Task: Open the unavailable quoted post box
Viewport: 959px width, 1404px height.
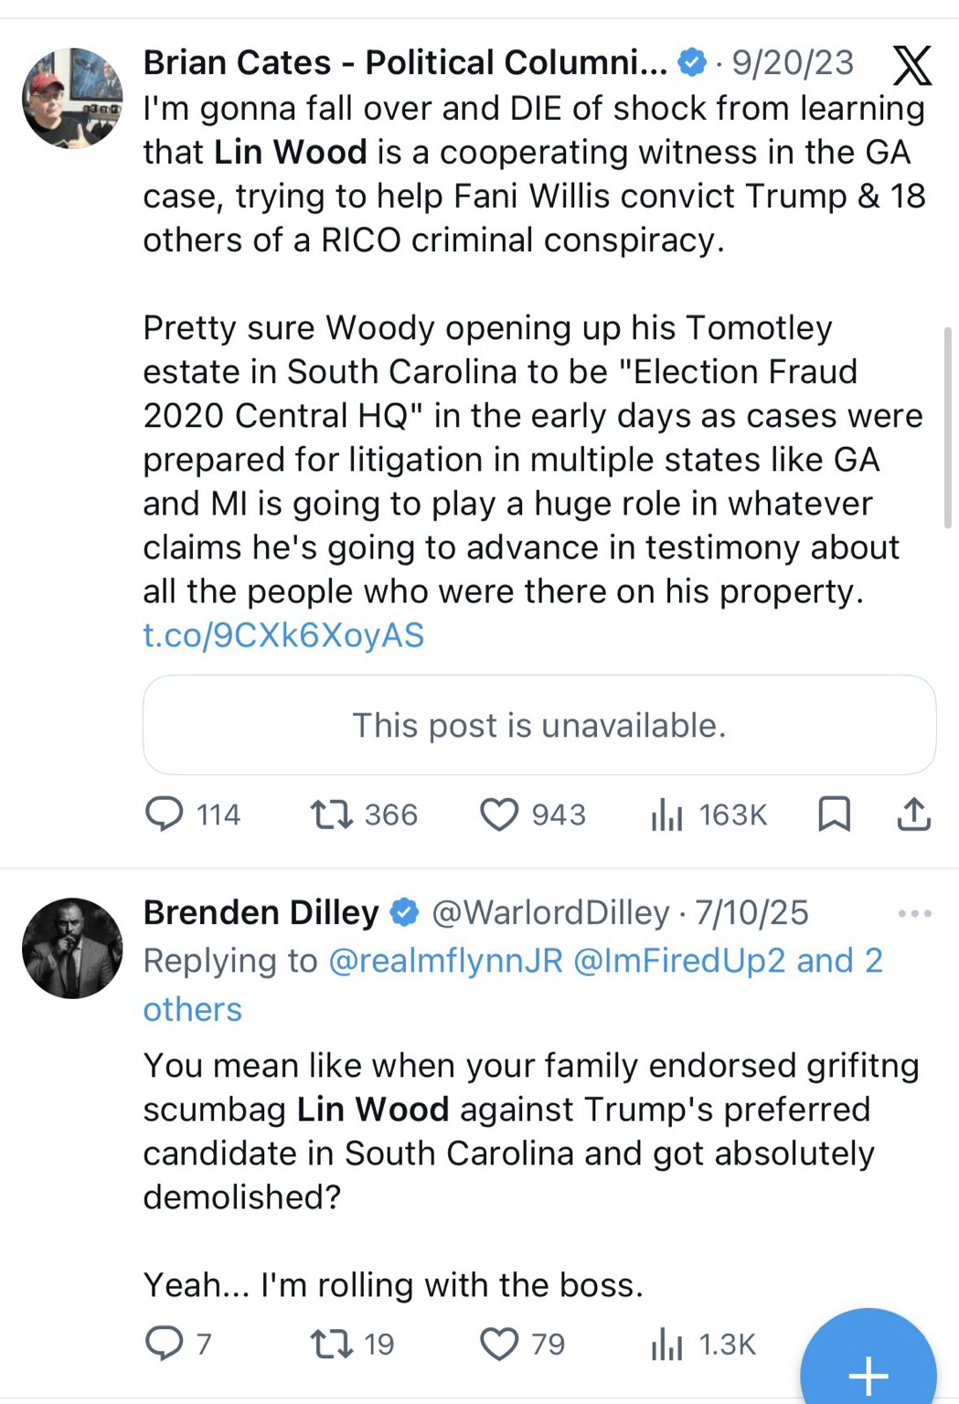Action: (538, 725)
